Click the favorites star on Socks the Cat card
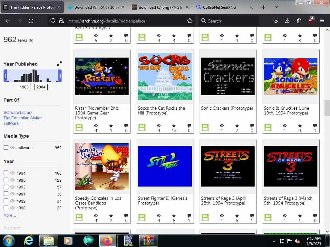Image resolution: width=330 pixels, height=247 pixels. (174, 126)
